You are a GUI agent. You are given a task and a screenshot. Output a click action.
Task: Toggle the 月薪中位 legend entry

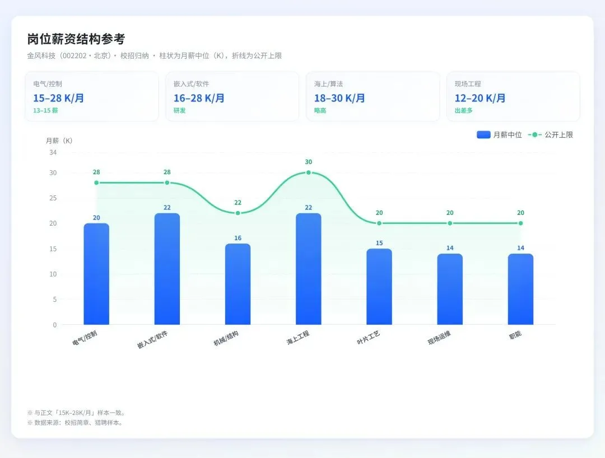(x=499, y=134)
